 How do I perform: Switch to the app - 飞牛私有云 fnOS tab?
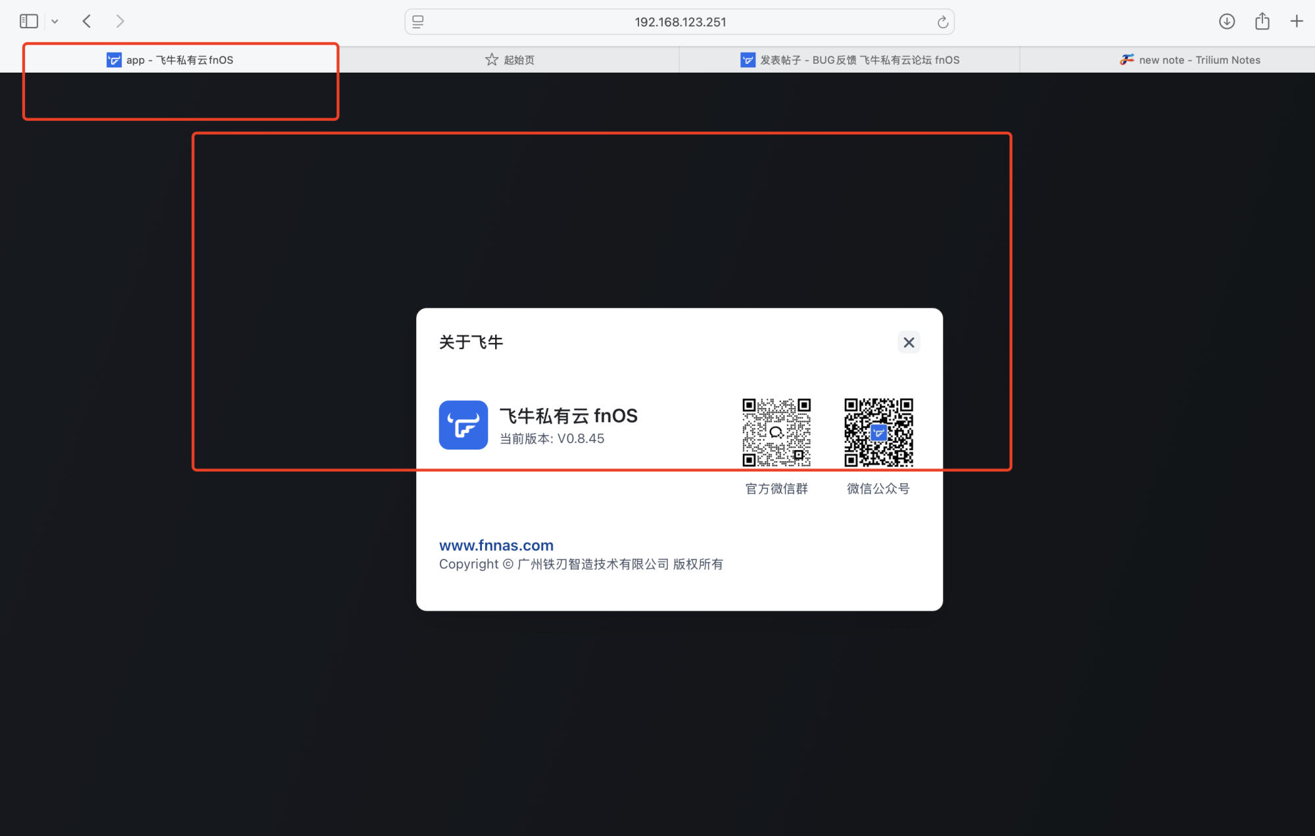pos(170,60)
